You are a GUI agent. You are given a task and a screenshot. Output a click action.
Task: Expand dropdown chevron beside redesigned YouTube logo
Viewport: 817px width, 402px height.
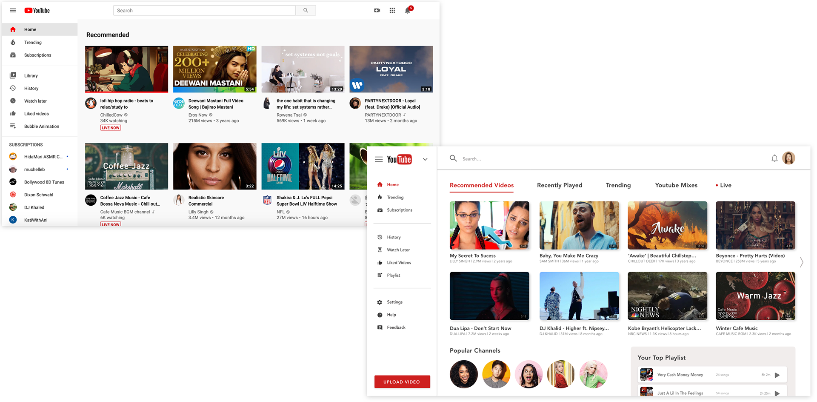pyautogui.click(x=425, y=159)
